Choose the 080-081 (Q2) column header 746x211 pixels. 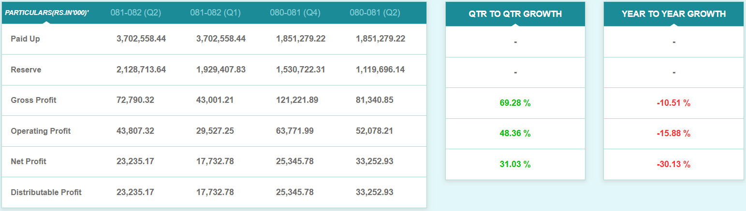tap(375, 13)
